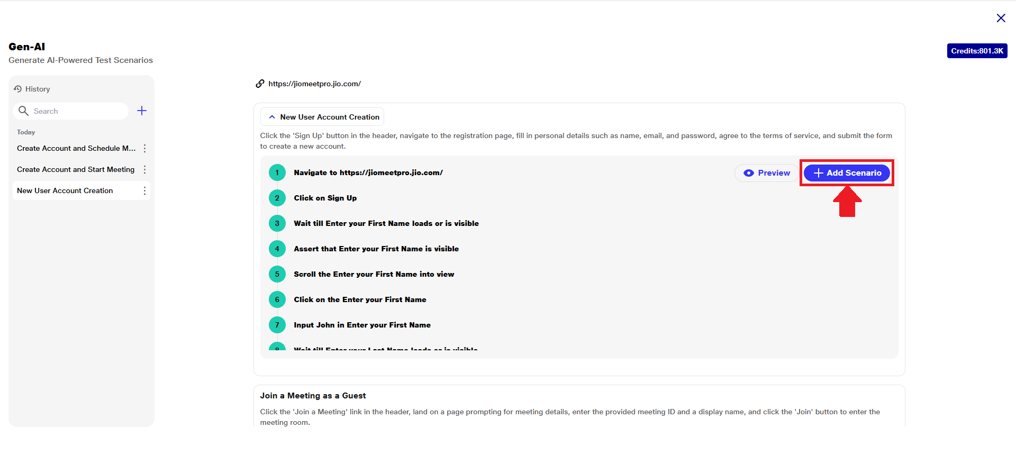Click the Add Scenario button

point(847,173)
